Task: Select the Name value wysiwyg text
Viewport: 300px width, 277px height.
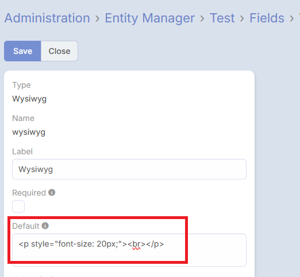Action: point(29,132)
